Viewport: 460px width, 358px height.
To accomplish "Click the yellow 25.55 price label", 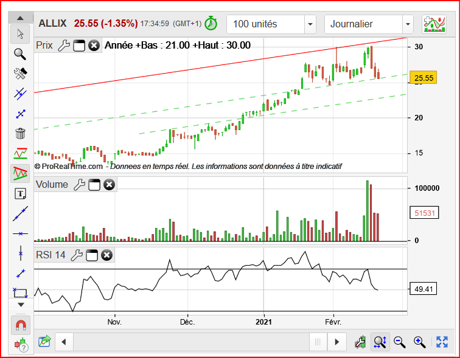I will [x=423, y=78].
